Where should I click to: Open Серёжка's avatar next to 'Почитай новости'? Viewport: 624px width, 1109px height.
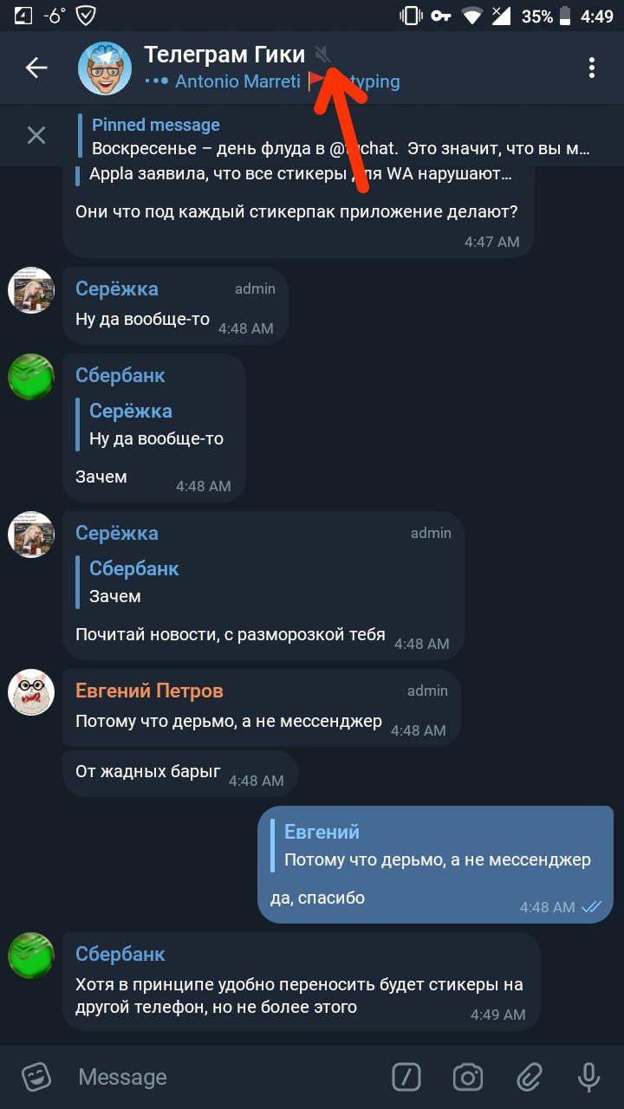(x=31, y=535)
